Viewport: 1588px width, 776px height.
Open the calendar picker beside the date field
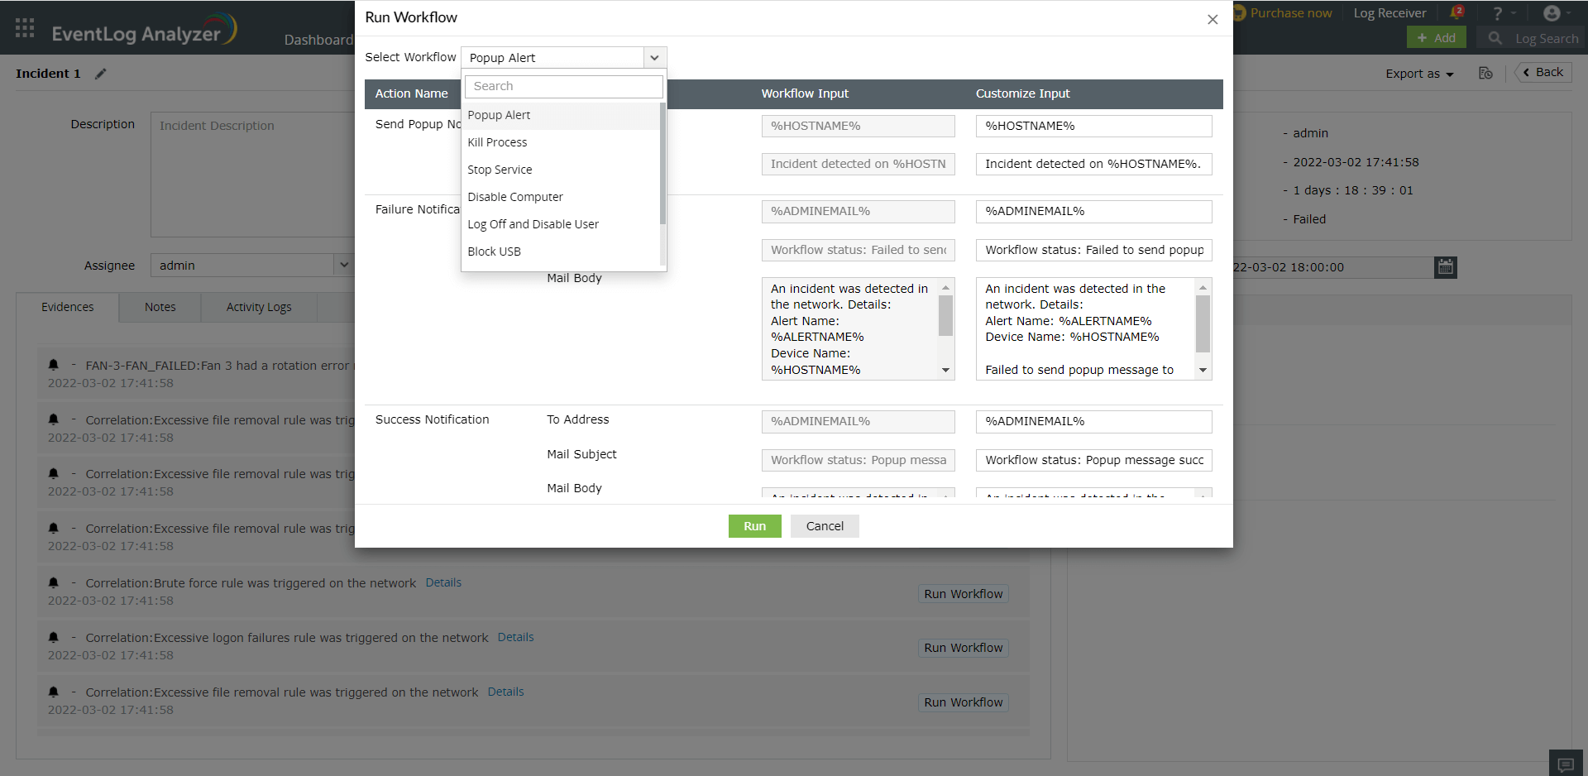pos(1445,266)
